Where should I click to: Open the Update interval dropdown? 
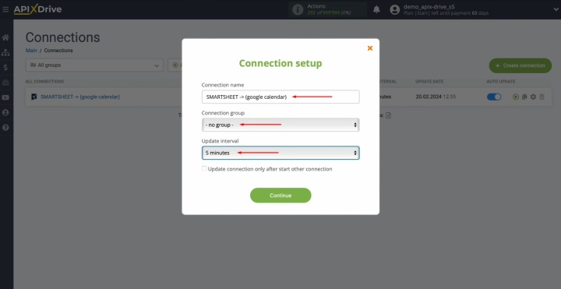[x=280, y=153]
